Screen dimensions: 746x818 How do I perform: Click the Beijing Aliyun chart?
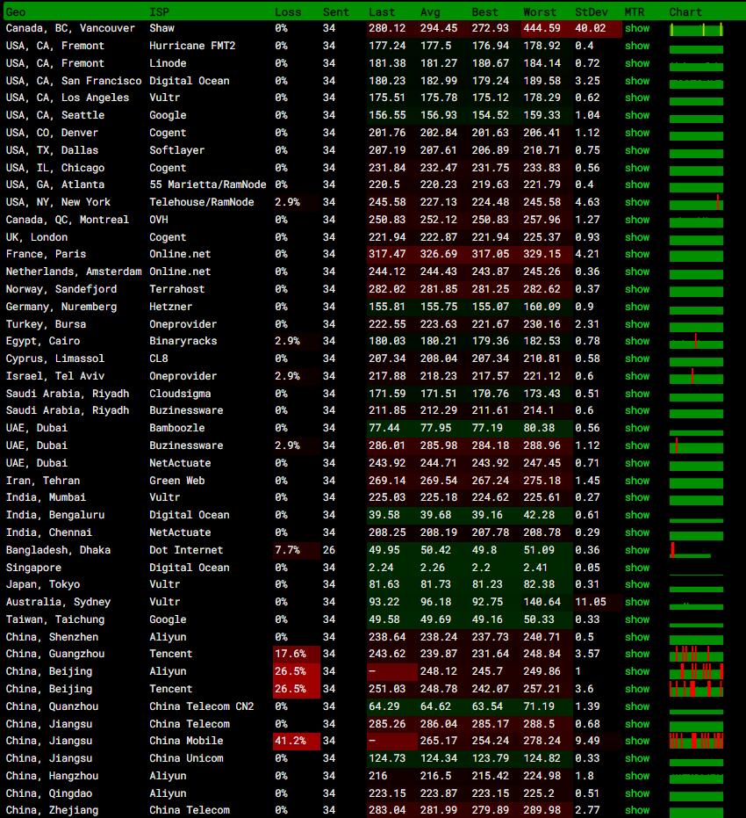point(697,671)
